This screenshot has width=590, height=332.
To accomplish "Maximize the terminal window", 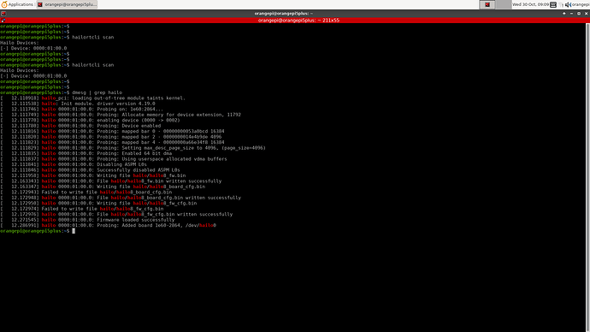I will pyautogui.click(x=579, y=14).
